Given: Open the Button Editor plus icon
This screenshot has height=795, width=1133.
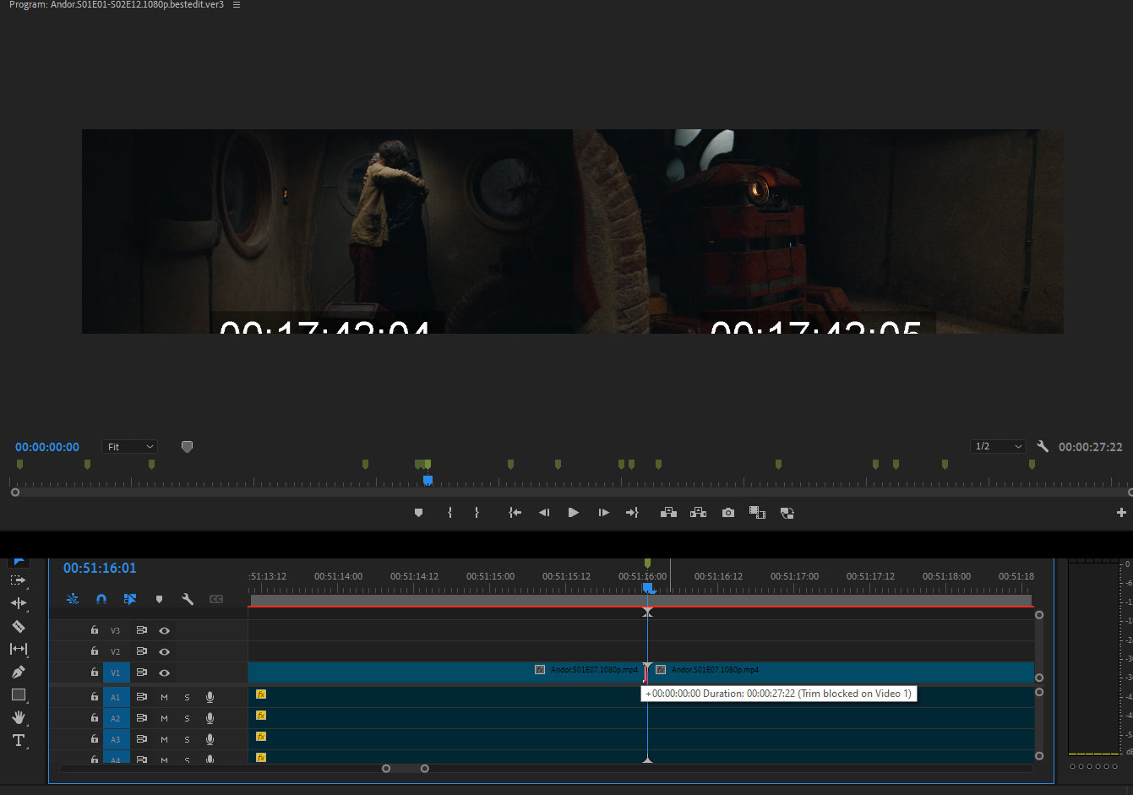Looking at the screenshot, I should pos(1121,513).
